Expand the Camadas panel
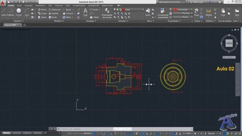This screenshot has width=242, height=136. [123, 21]
